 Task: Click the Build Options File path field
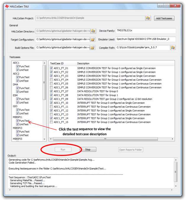tap(62, 48)
